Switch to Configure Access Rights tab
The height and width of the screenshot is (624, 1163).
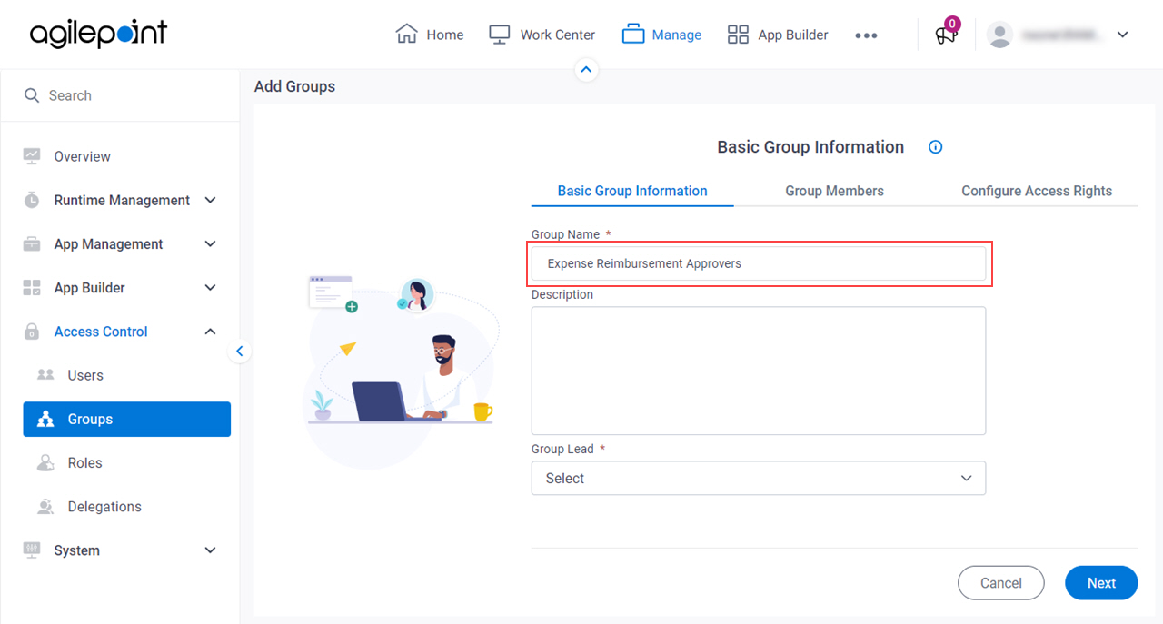1037,191
